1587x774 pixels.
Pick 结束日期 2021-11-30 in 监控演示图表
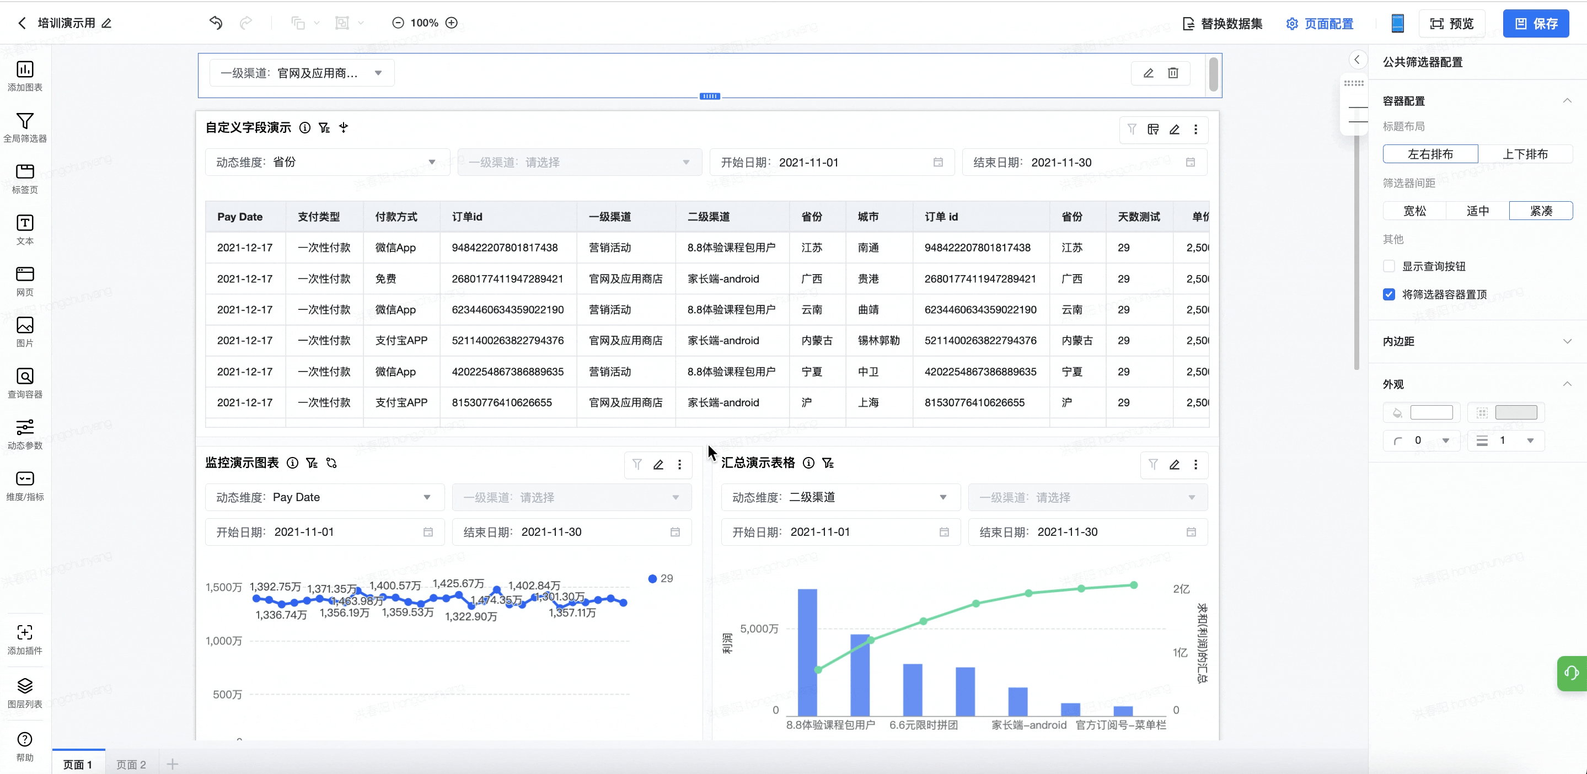[x=572, y=531]
